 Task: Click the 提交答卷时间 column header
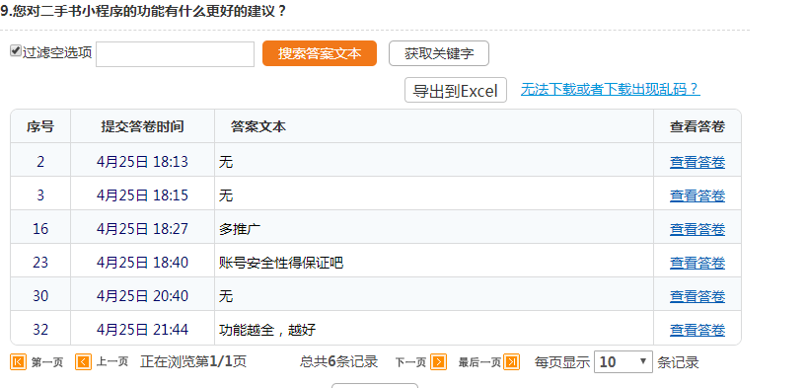pyautogui.click(x=142, y=126)
